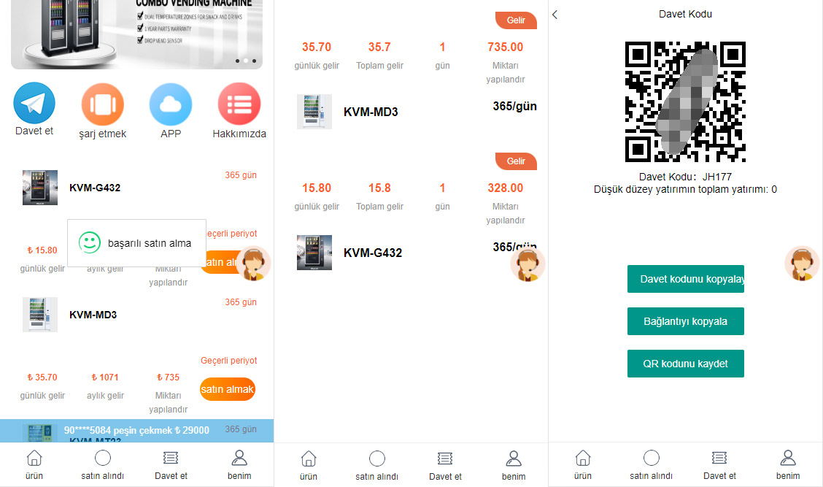Click '₺ 35.70' daily income on product list

click(x=42, y=377)
